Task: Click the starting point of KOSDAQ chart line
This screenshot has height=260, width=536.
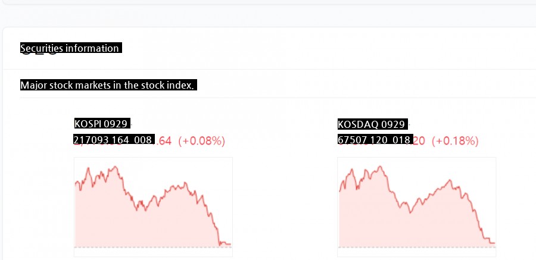Action: coord(339,190)
